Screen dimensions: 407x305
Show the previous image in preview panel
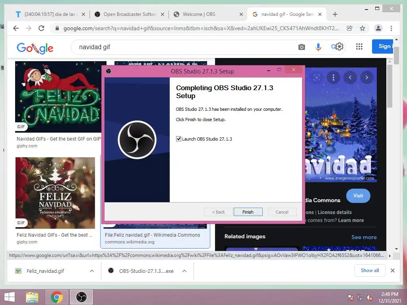[350, 77]
